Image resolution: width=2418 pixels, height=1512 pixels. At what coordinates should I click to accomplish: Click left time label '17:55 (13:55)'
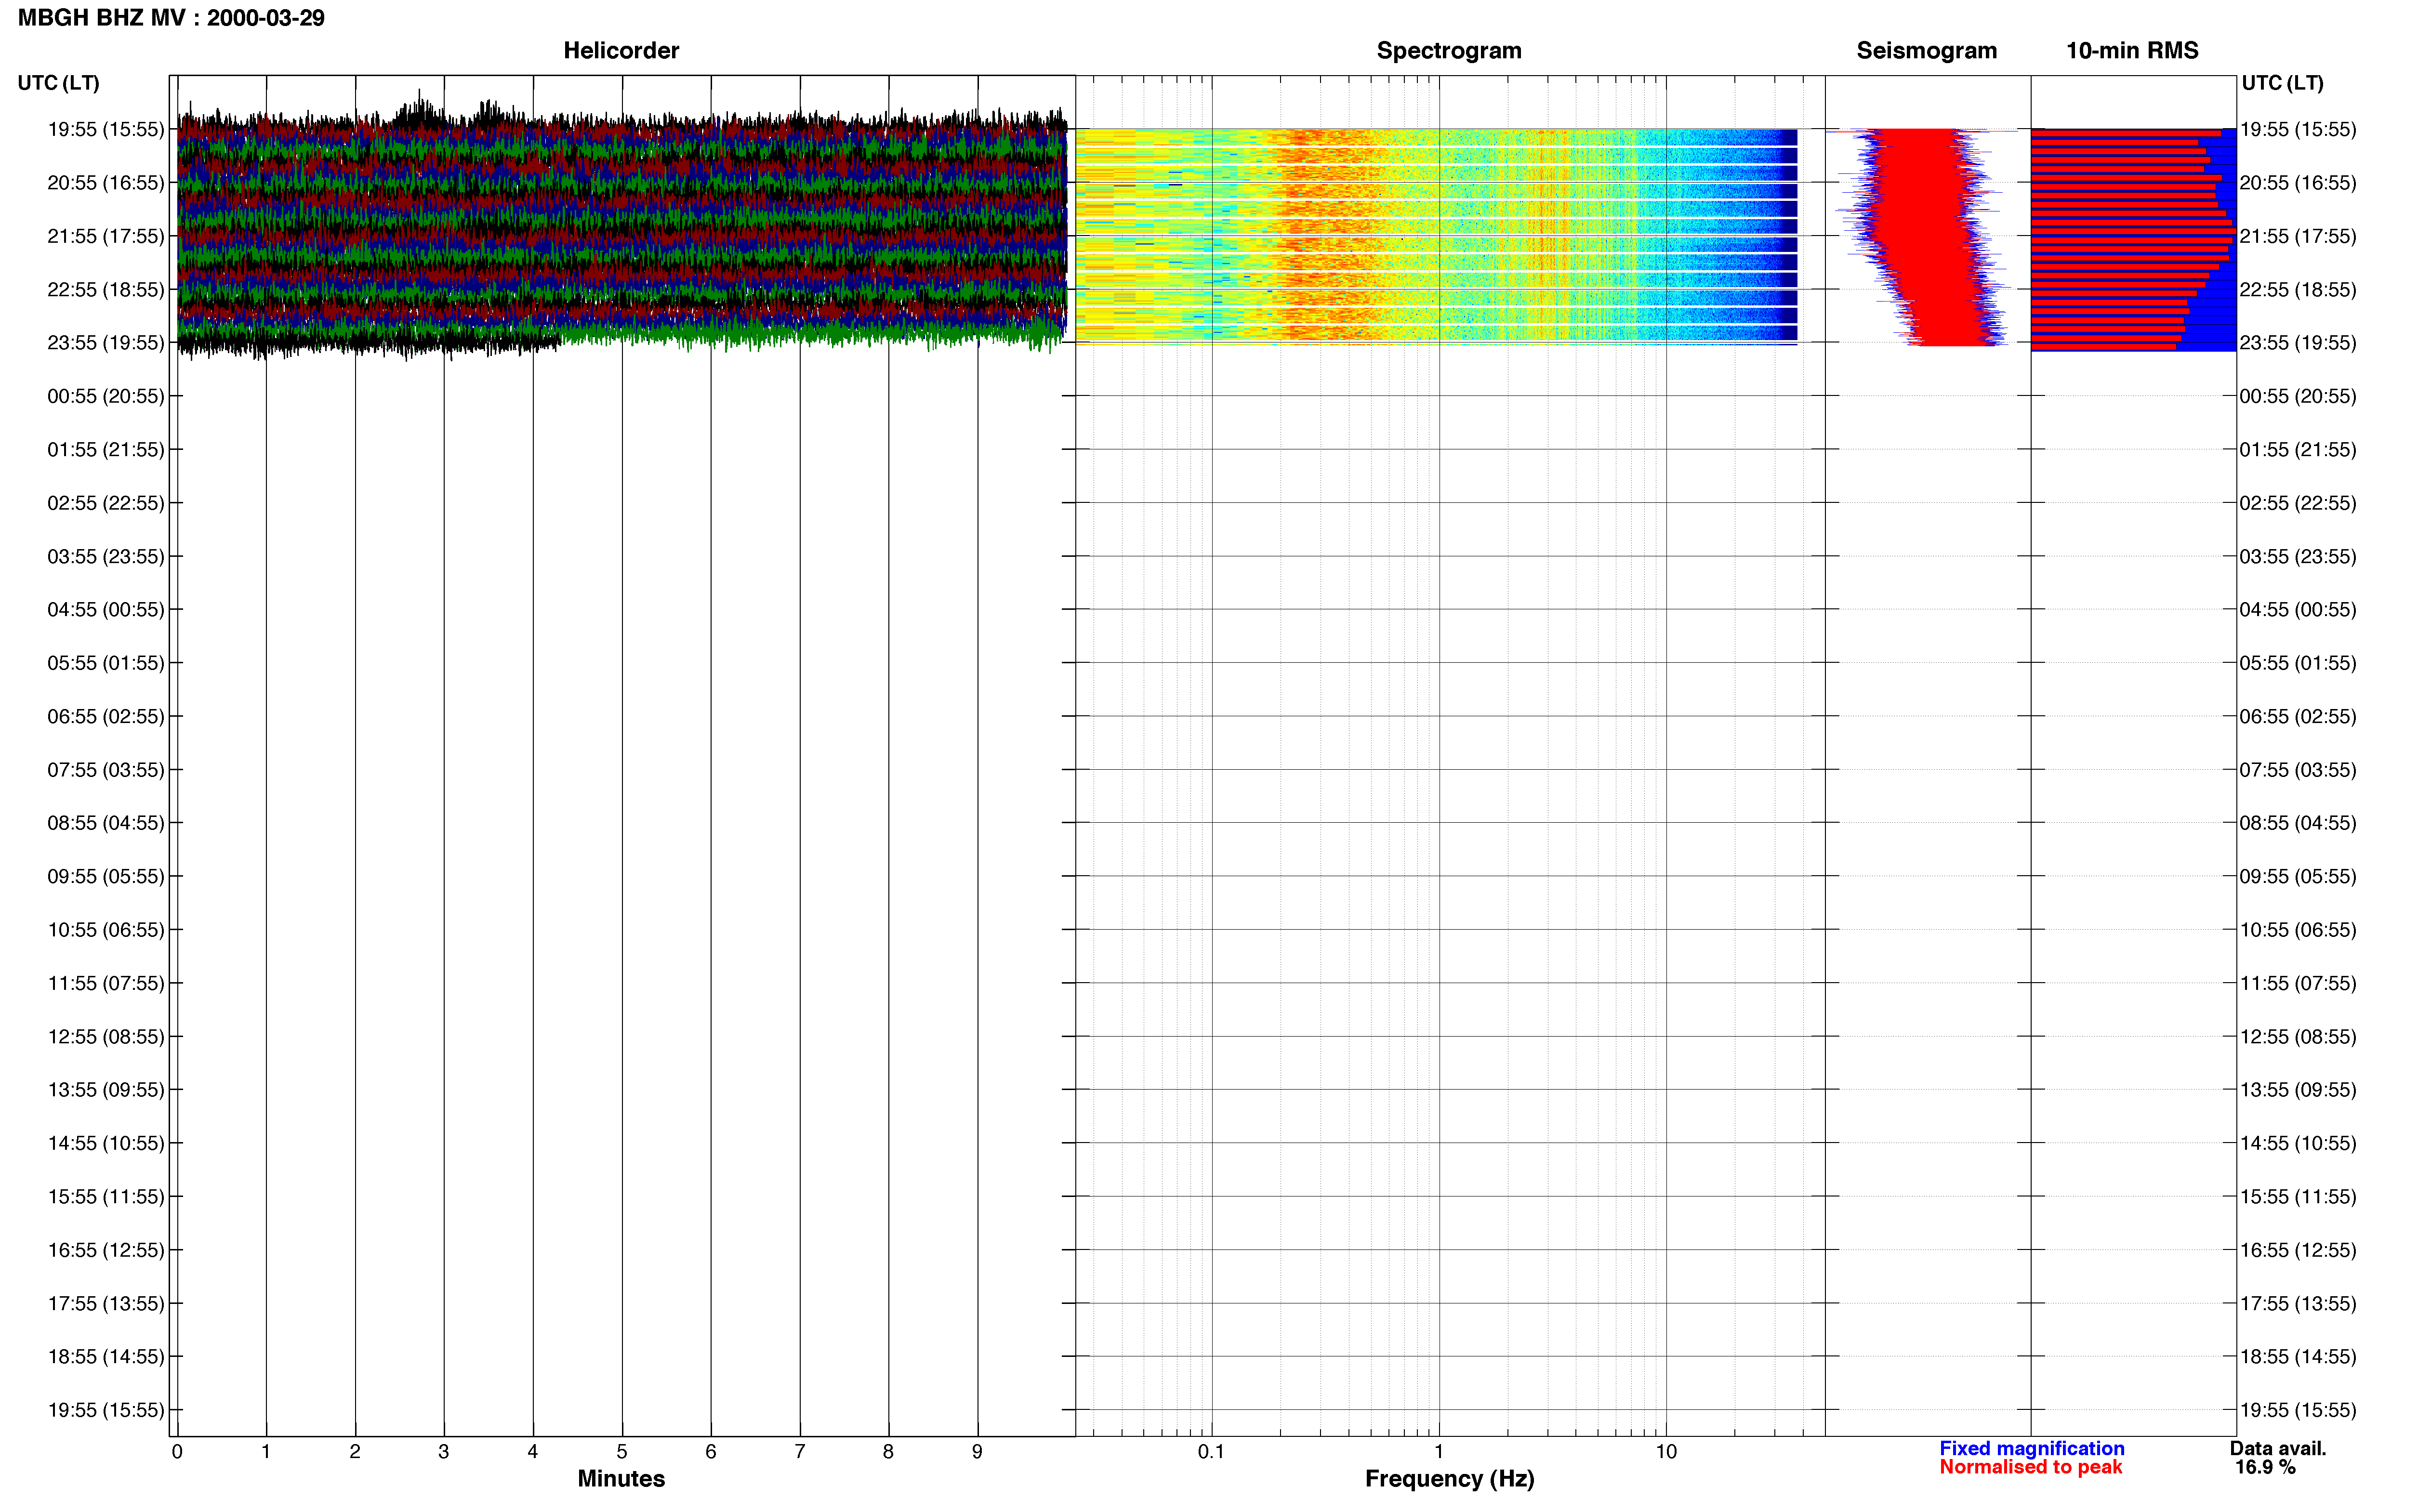point(106,1303)
